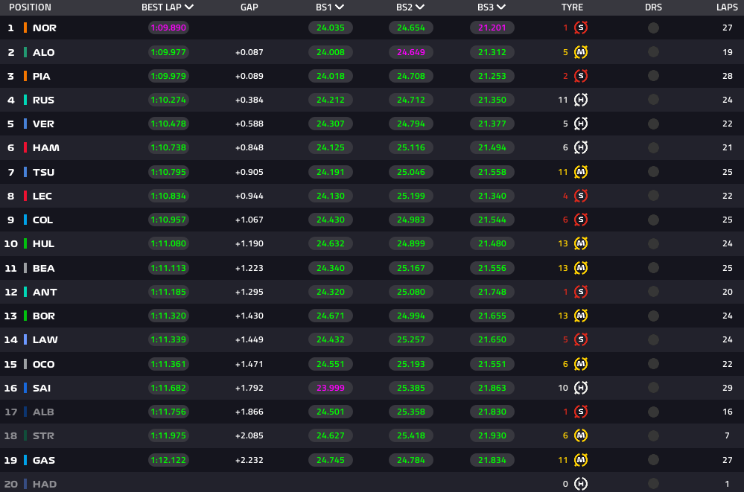Click the TYRE column header
This screenshot has height=492, width=744.
point(572,7)
